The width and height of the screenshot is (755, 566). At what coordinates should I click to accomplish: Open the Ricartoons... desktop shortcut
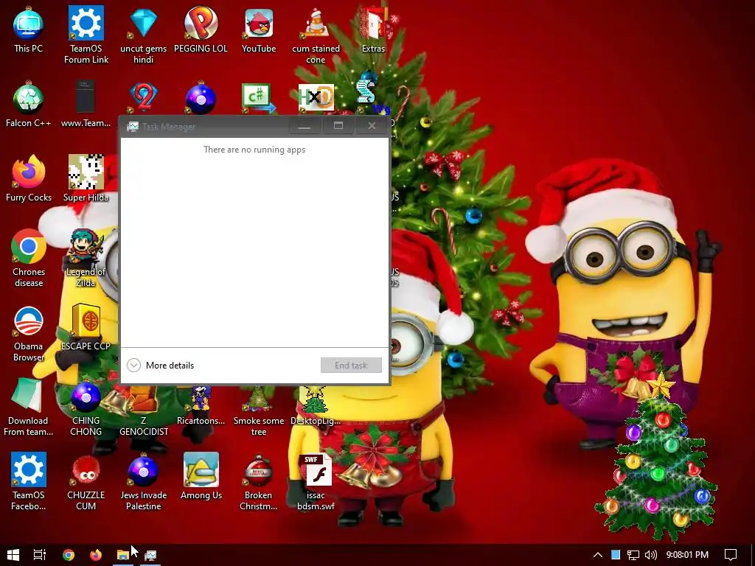(201, 407)
